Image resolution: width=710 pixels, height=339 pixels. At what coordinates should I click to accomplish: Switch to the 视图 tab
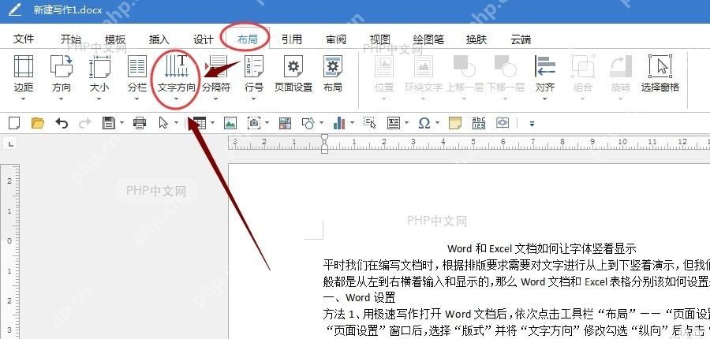click(379, 39)
